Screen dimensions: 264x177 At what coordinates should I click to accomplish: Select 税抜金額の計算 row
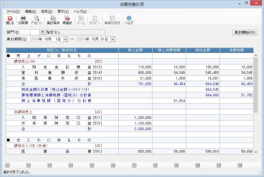pyautogui.click(x=130, y=89)
